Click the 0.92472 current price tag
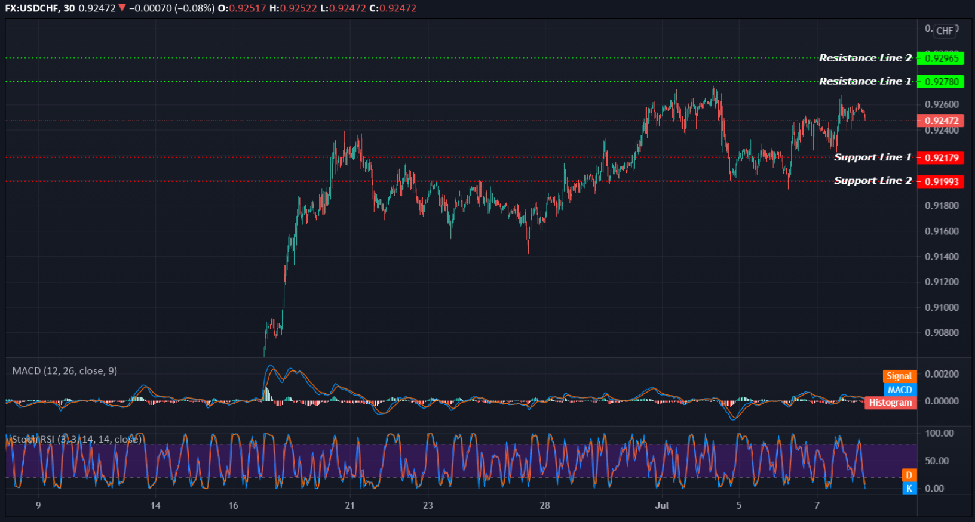Image resolution: width=975 pixels, height=522 pixels. tap(941, 121)
